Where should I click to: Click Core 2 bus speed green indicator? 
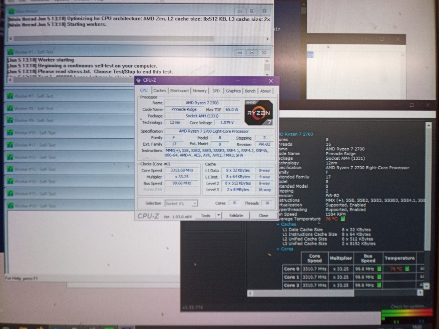(379, 285)
